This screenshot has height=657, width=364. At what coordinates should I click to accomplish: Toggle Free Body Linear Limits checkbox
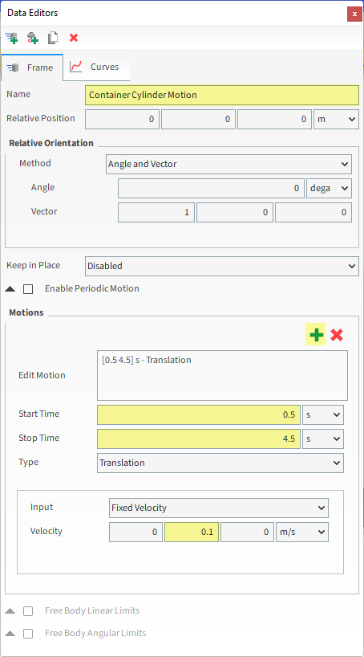coord(28,611)
